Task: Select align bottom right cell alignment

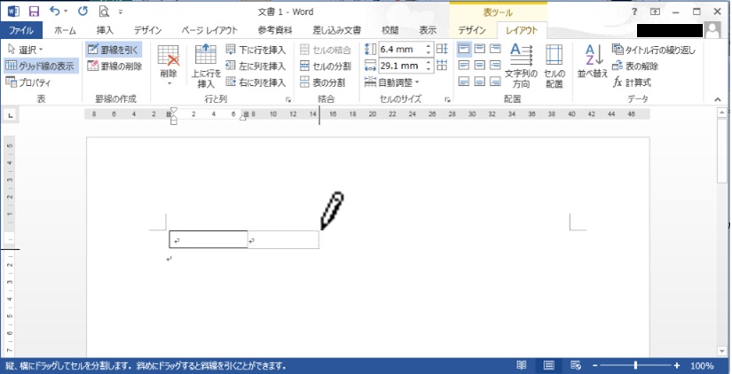Action: (x=495, y=82)
